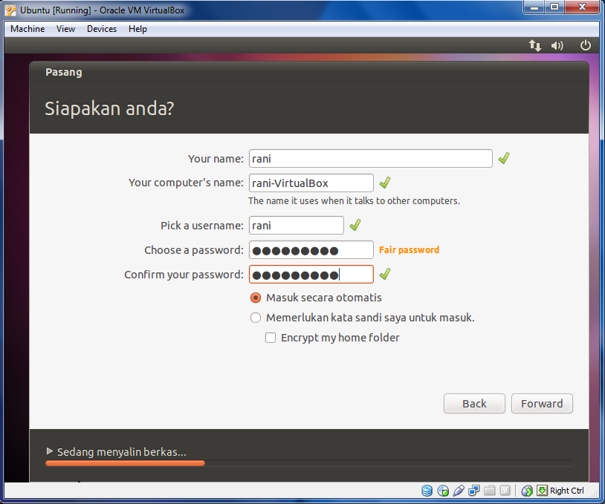The width and height of the screenshot is (605, 504).
Task: Open the shared folders status icon
Action: [489, 491]
